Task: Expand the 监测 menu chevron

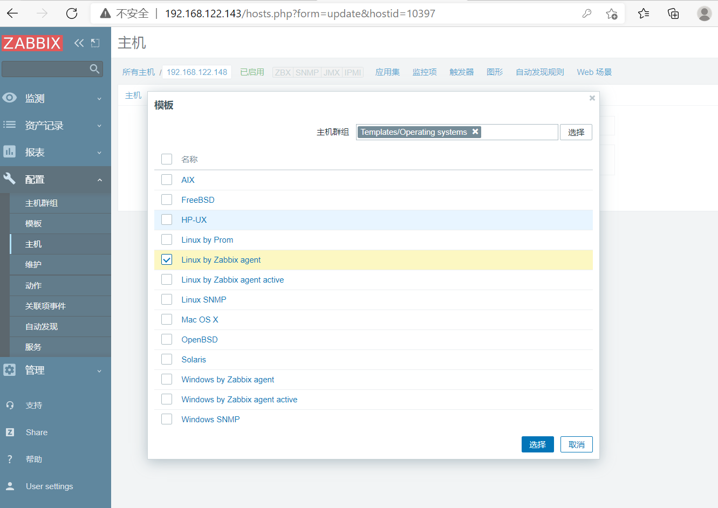Action: pos(99,99)
